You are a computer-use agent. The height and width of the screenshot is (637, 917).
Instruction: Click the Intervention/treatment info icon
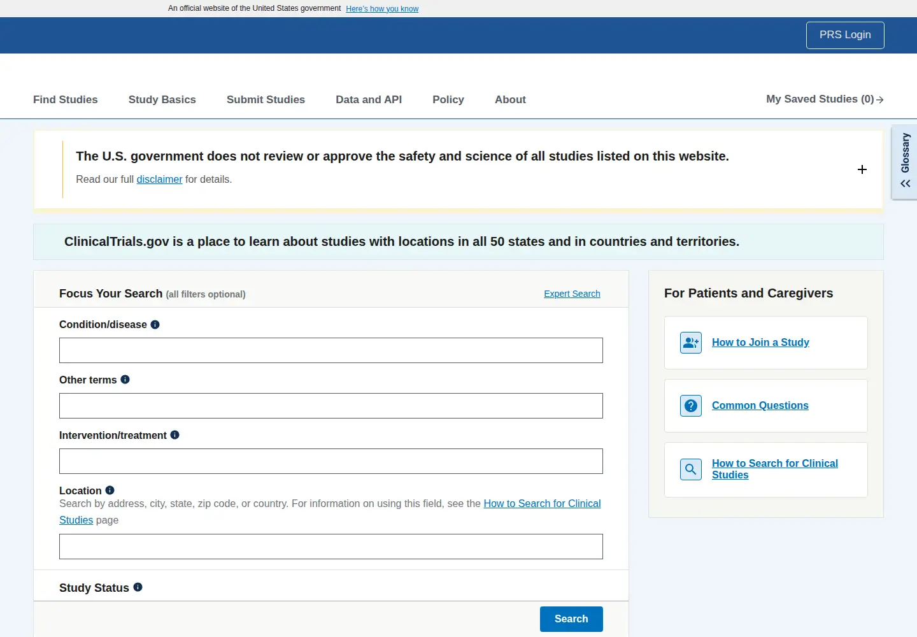tap(174, 434)
